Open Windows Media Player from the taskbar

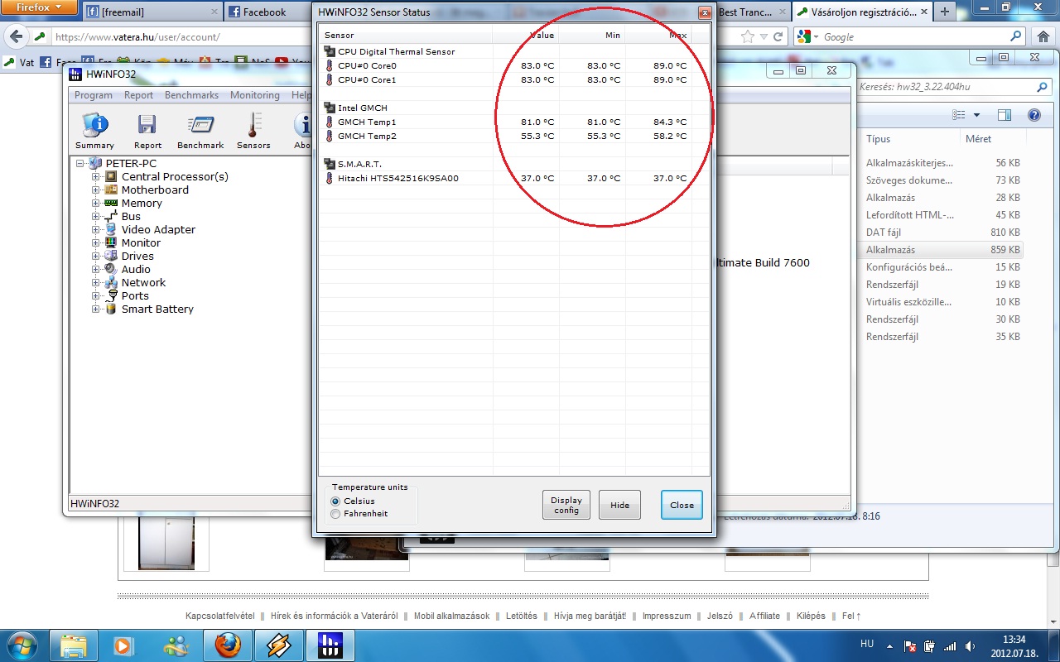(125, 645)
